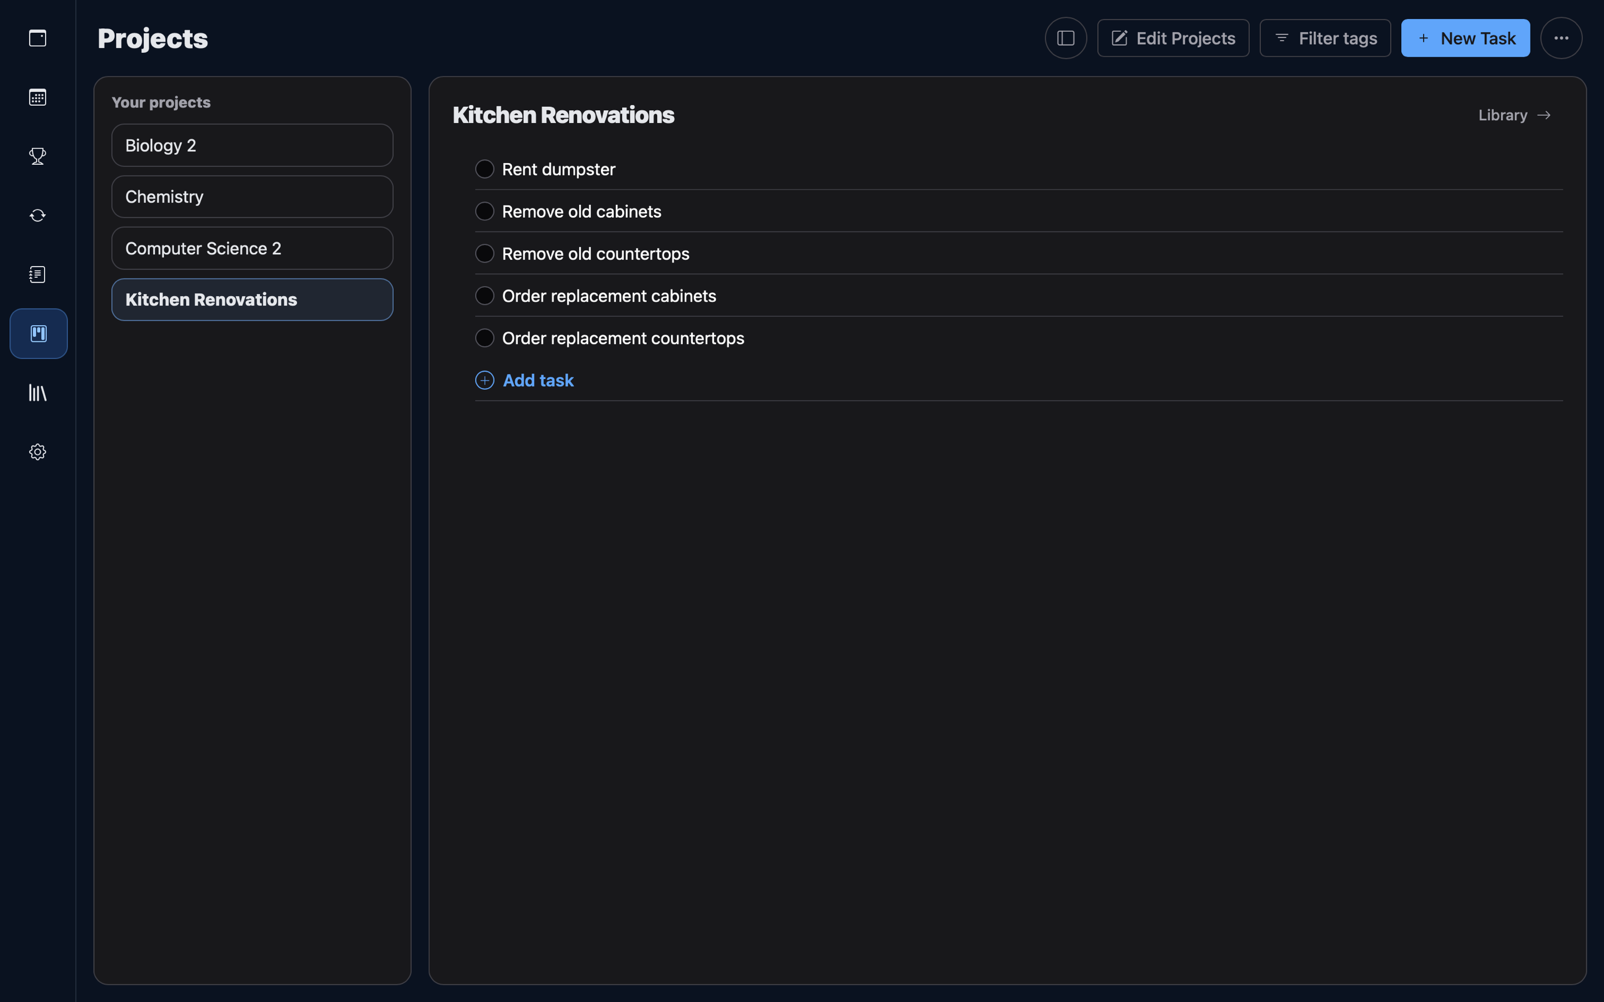Select the Projects board icon in sidebar
The width and height of the screenshot is (1604, 1002).
point(38,333)
